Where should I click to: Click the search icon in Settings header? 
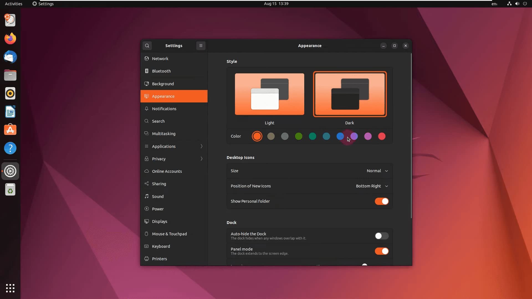click(147, 46)
